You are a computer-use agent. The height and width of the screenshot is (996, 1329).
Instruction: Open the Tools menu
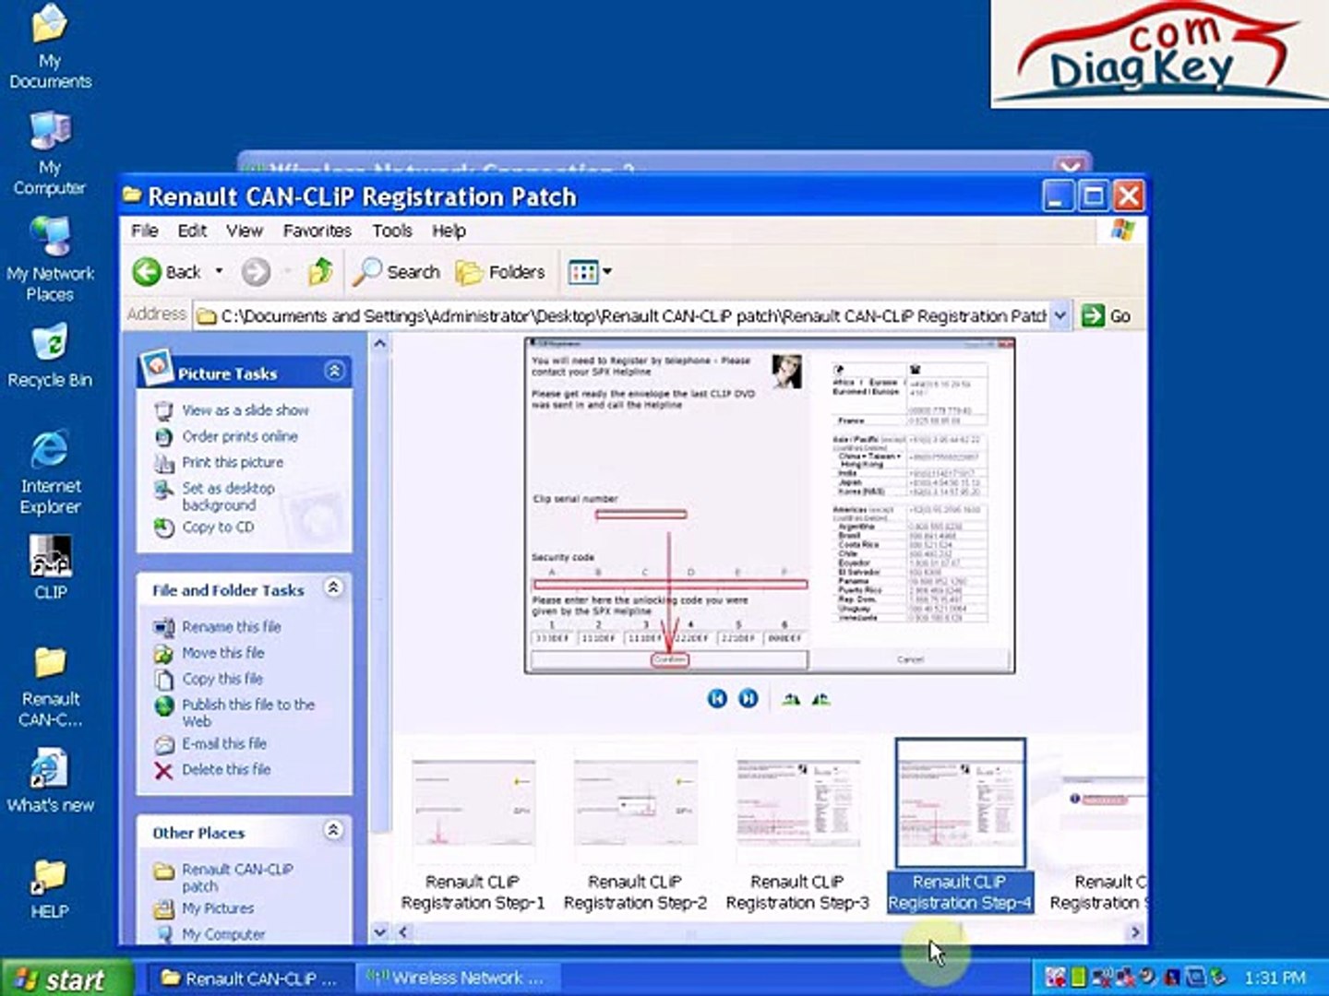tap(392, 231)
